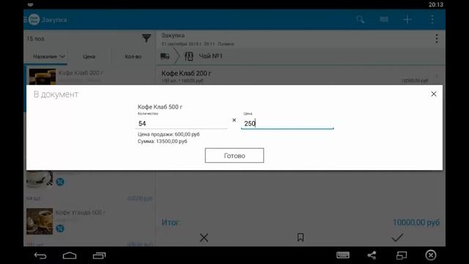
Task: Tap the circled X icon in system bar
Action: (x=431, y=255)
